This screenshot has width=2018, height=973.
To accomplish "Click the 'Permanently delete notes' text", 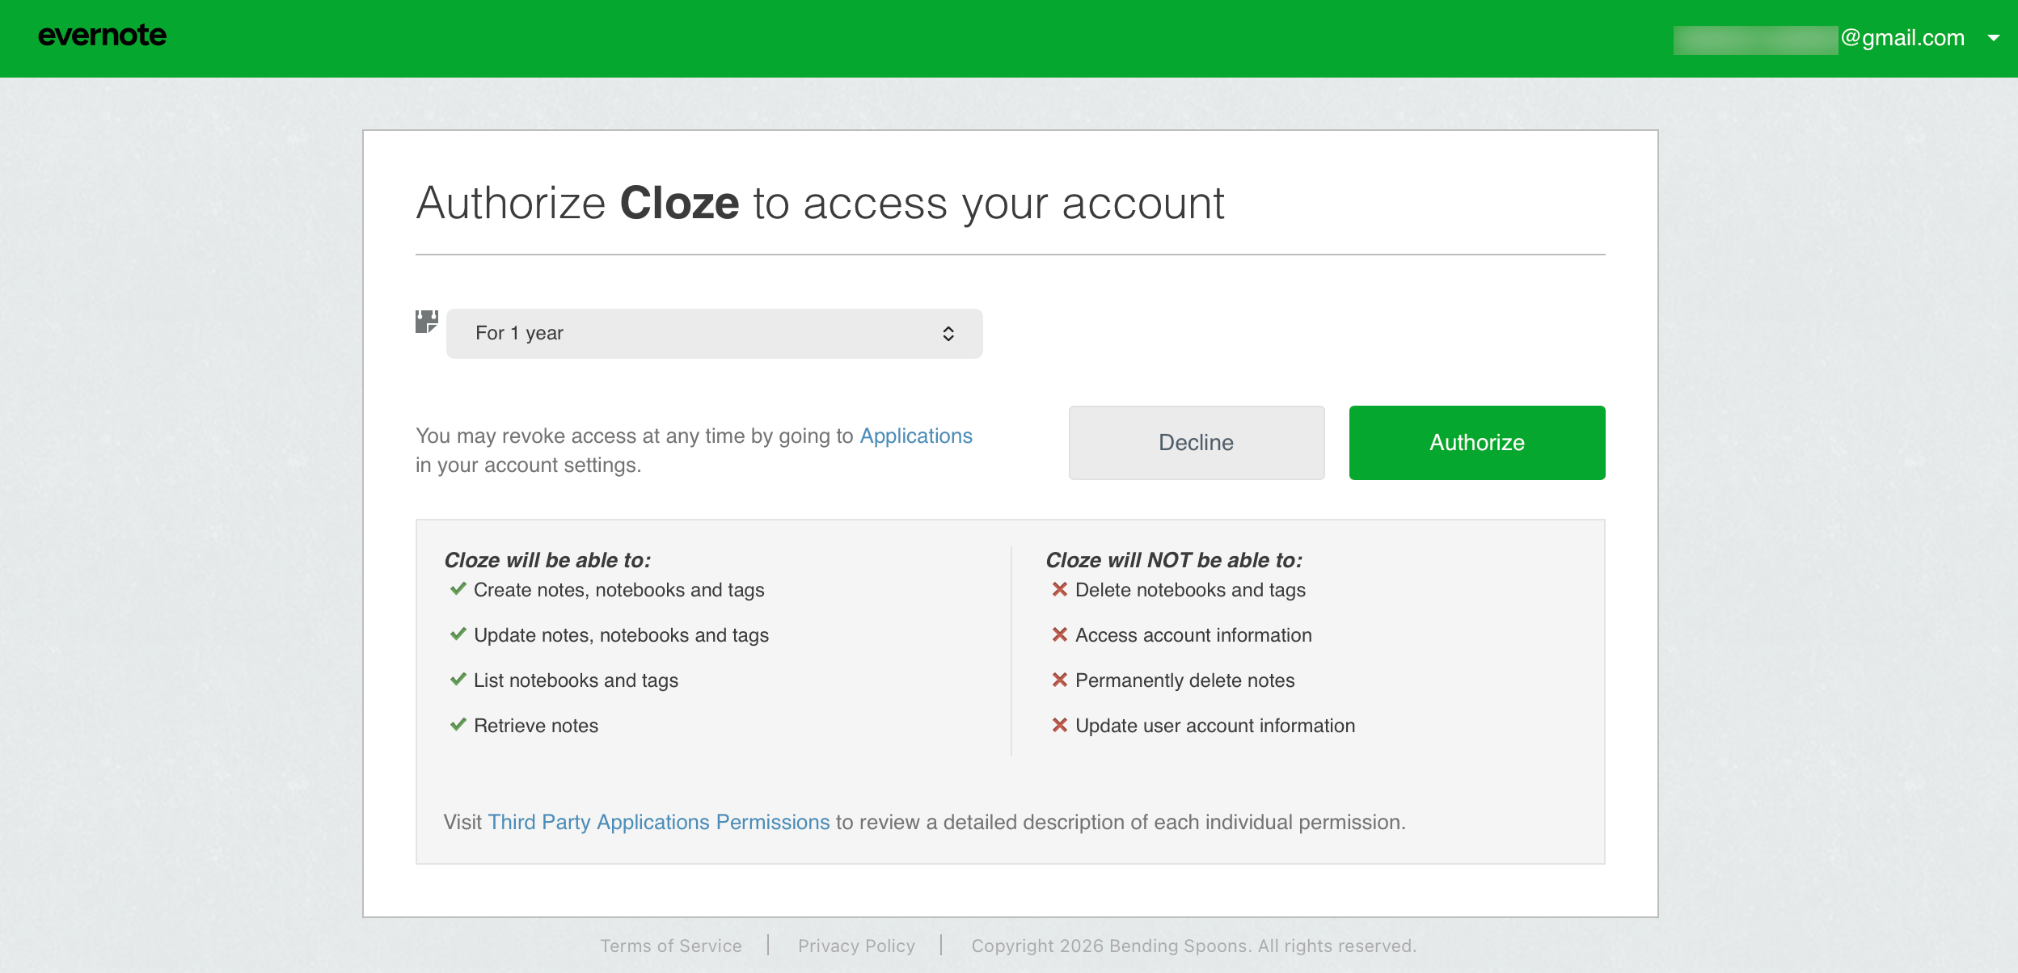I will click(1185, 681).
